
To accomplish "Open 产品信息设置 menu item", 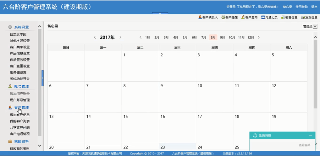I will click(20, 54).
